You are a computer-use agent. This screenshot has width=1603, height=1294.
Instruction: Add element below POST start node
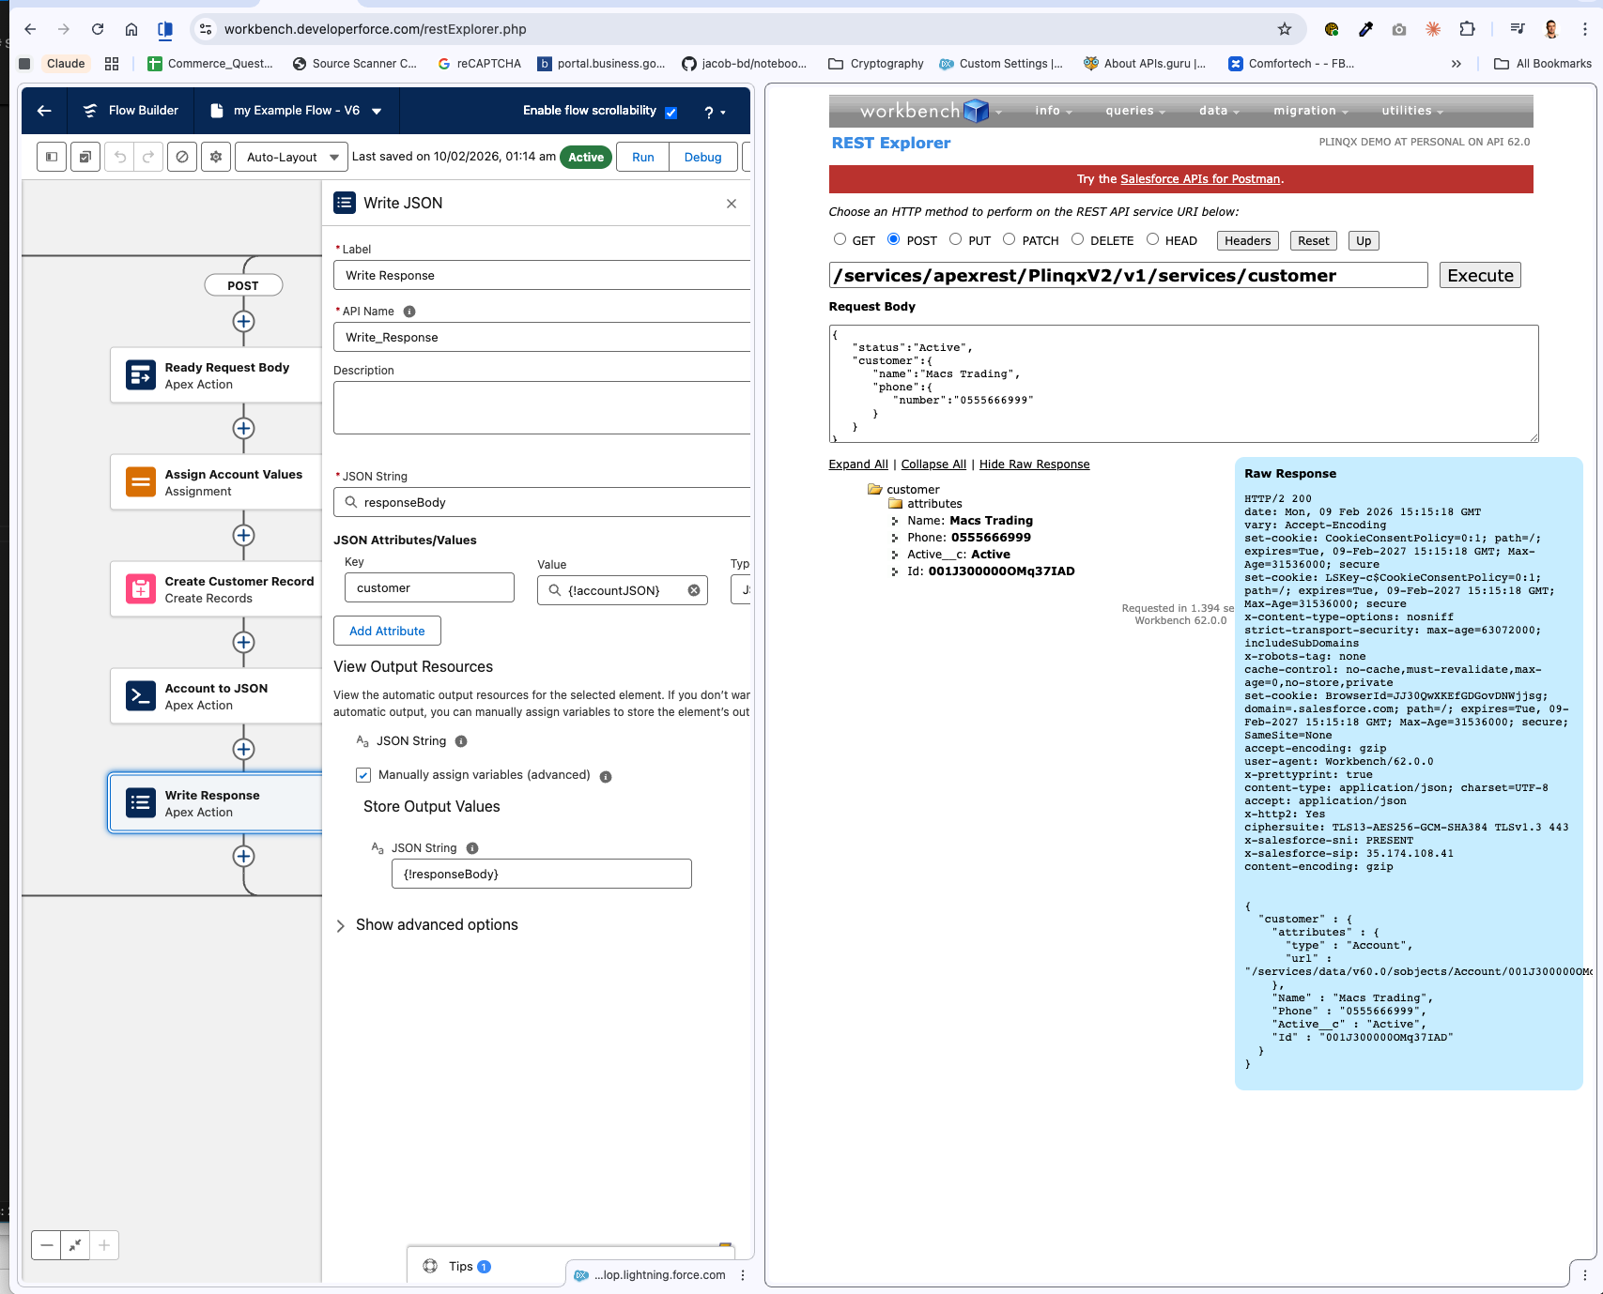243,322
